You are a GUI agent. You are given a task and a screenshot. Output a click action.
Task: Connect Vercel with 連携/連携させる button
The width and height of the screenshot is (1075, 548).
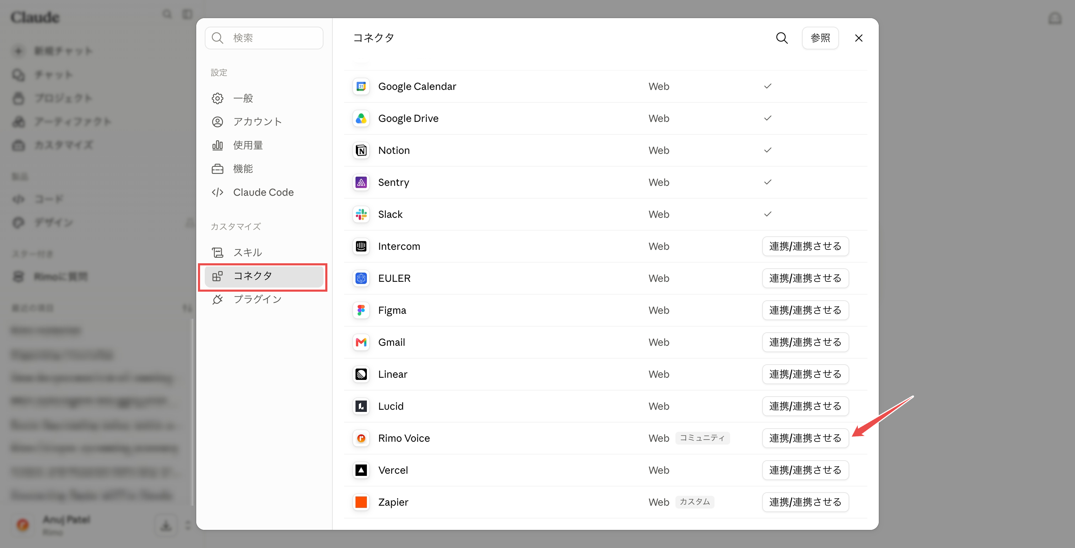[x=805, y=470]
